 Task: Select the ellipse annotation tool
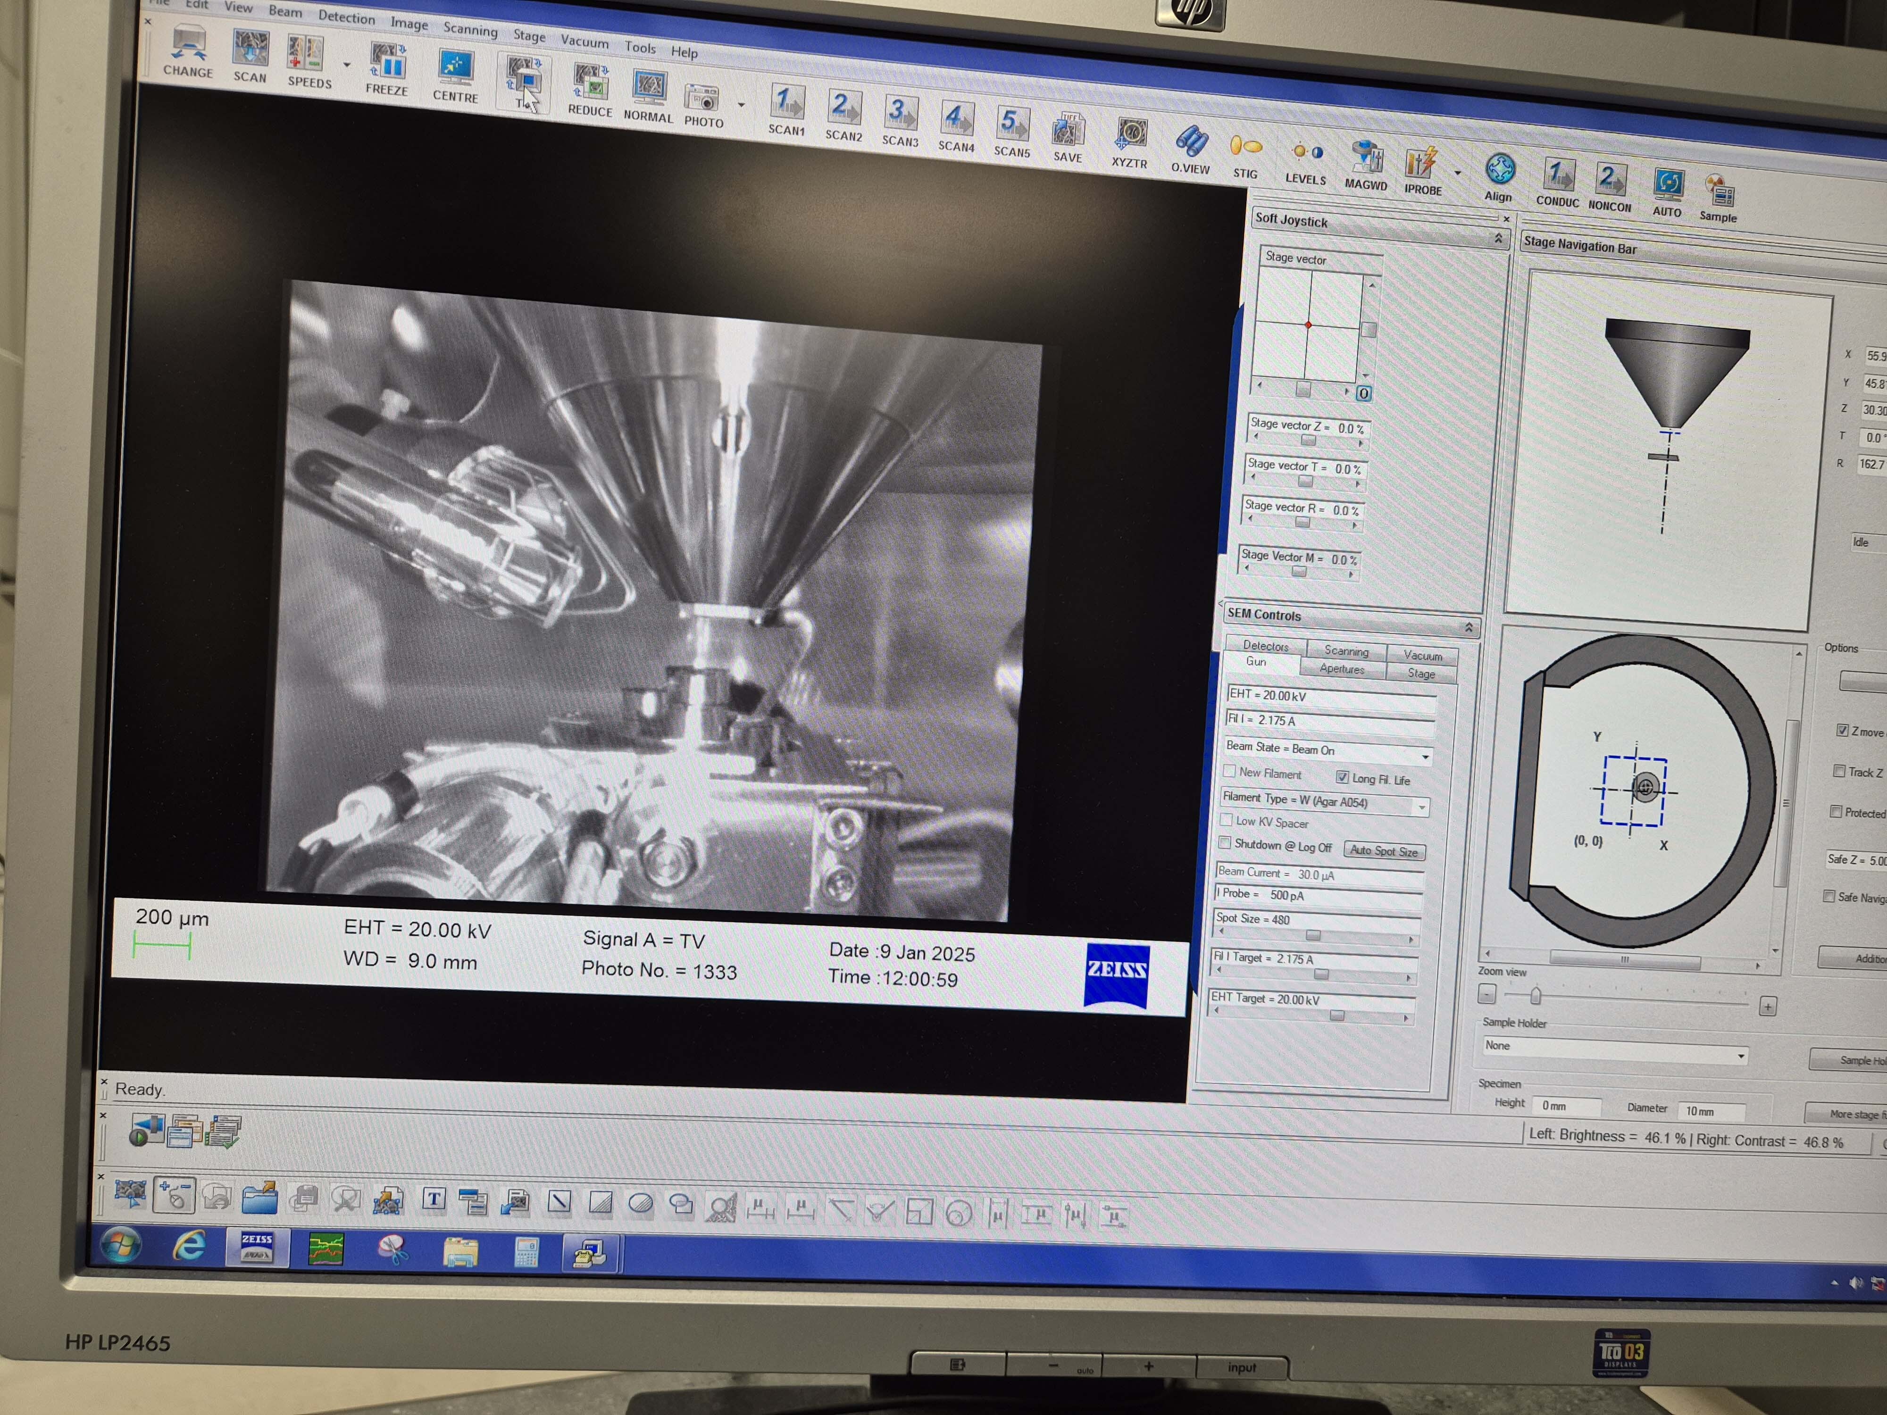(x=641, y=1204)
